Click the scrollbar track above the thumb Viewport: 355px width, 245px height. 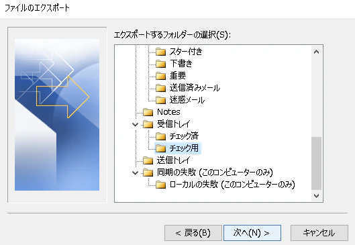(317, 97)
